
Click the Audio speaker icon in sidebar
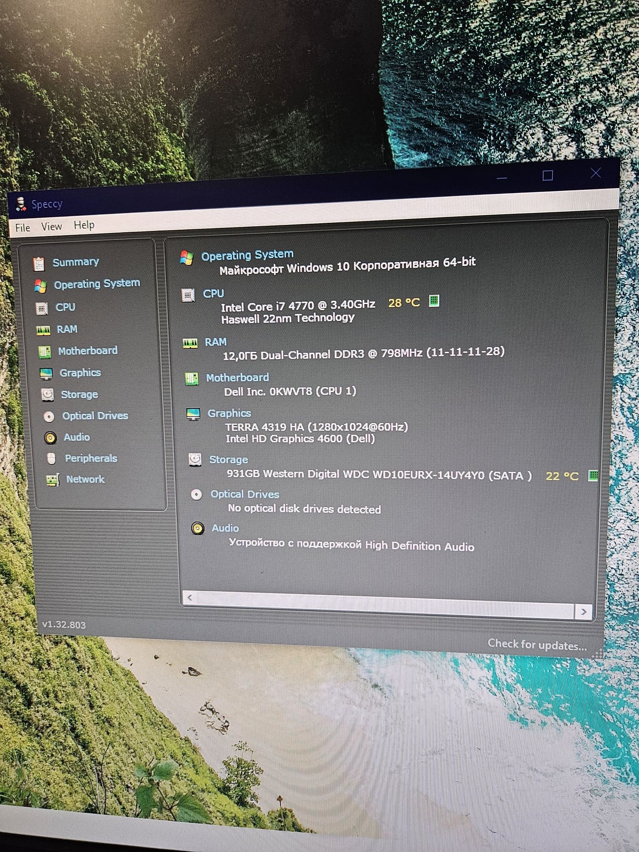(x=50, y=438)
